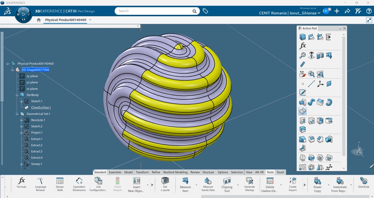Open the Measure Item dropdown arrow

[196, 185]
